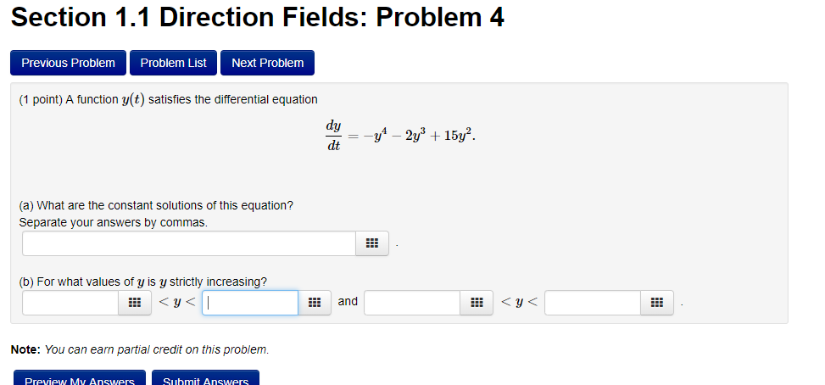Open equation editor beside first lower bound
The image size is (825, 385).
coord(133,303)
